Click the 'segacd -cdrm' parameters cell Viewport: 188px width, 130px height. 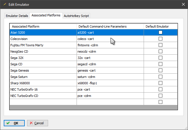(110, 64)
